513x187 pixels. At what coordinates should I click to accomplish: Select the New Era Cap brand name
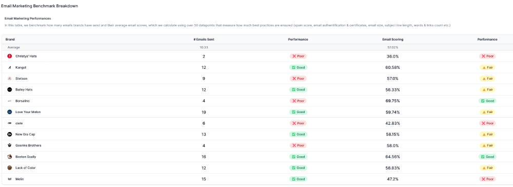[x=25, y=134]
